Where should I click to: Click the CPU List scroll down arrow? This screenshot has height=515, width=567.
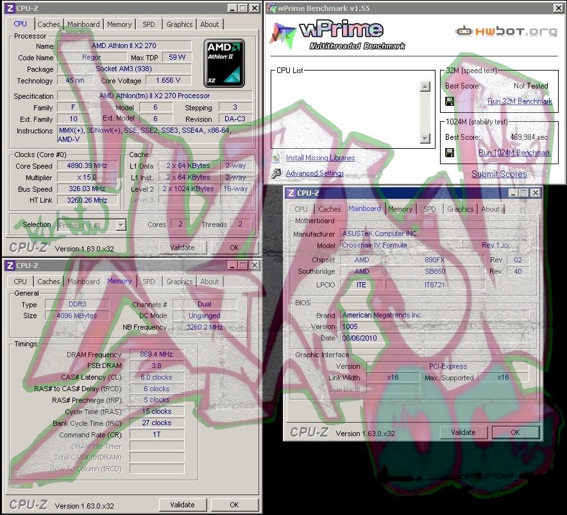point(425,138)
